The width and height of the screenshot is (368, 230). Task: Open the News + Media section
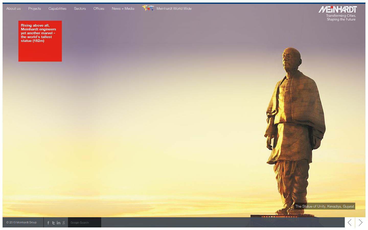123,8
